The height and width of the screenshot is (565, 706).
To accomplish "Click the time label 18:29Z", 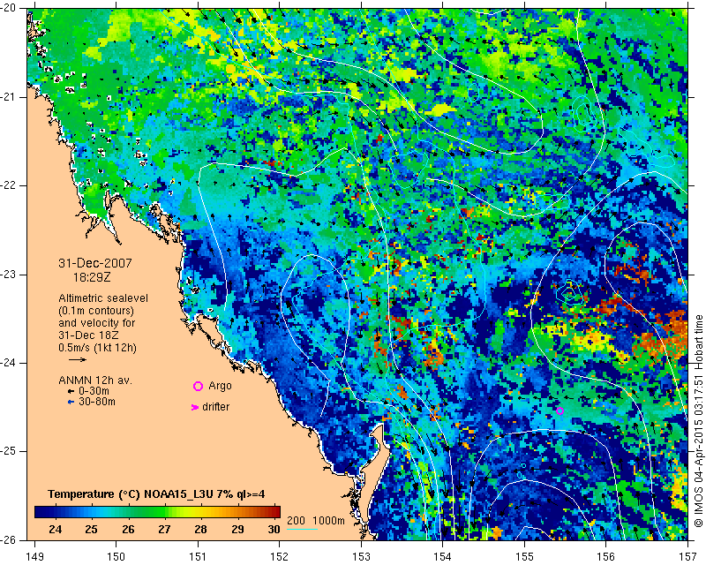I will pyautogui.click(x=92, y=277).
